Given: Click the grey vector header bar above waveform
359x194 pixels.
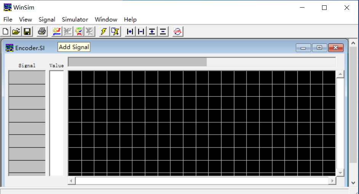Looking at the screenshot, I should tap(202, 62).
